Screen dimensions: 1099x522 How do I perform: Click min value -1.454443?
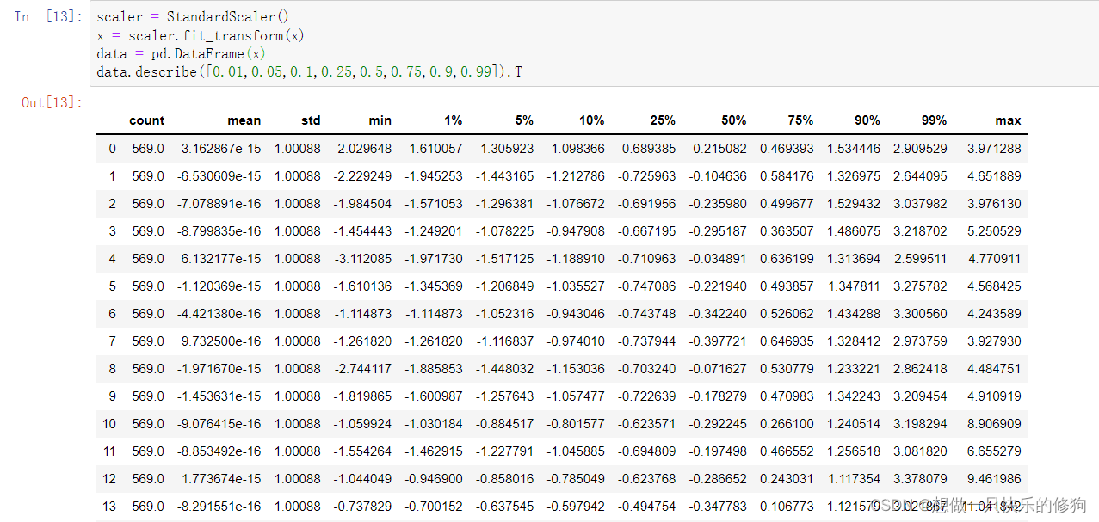tap(362, 230)
